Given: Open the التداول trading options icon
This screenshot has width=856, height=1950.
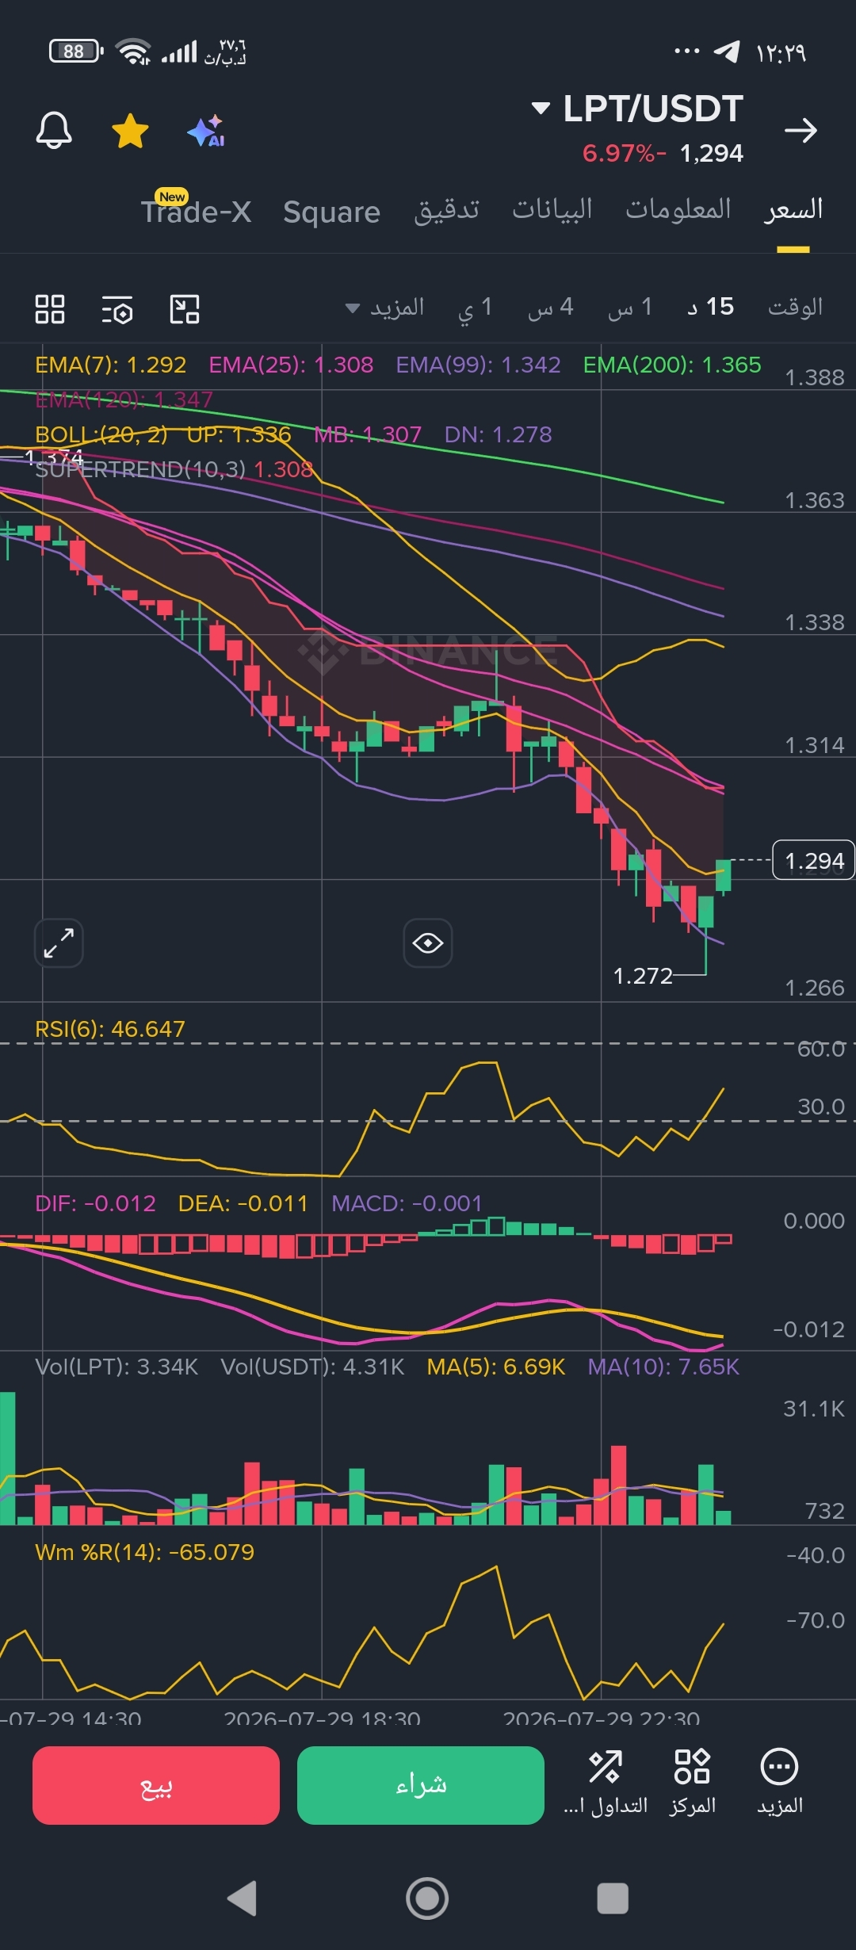Looking at the screenshot, I should (606, 1783).
